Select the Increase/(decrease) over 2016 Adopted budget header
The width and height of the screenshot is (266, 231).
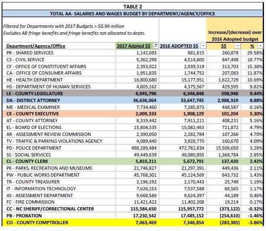[235, 35]
